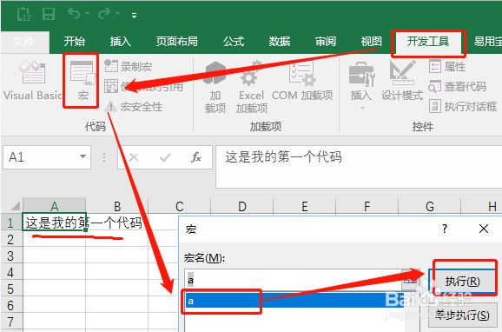Image resolution: width=502 pixels, height=332 pixels.
Task: Toggle 设计模式 design mode
Action: coord(402,81)
